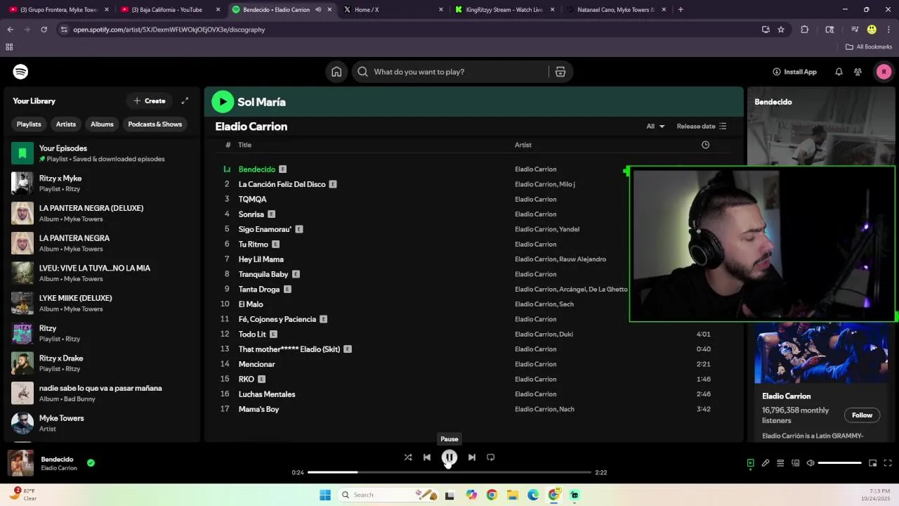Screen dimensions: 899x506
Task: Open Myke Towers artist in library
Action: point(102,423)
